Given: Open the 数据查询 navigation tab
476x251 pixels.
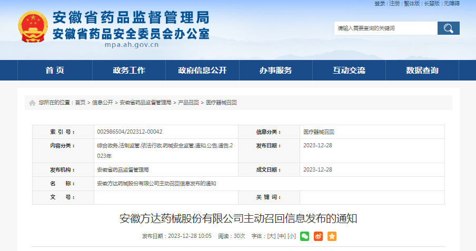Looking at the screenshot, I should 422,71.
